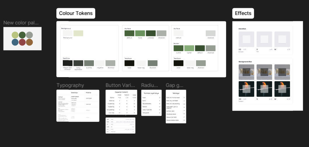This screenshot has width=309, height=147.
Task: Select the Text/Icon subtitle swatch
Action: click(89, 63)
